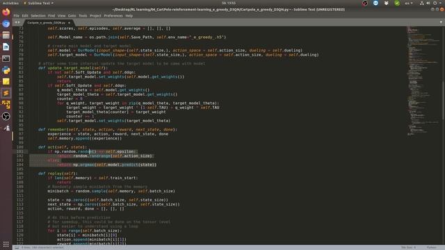Screen dimensions: 445x250
Task: Click the 'self.Model_name = os.path.join' line
Action: pos(137,37)
